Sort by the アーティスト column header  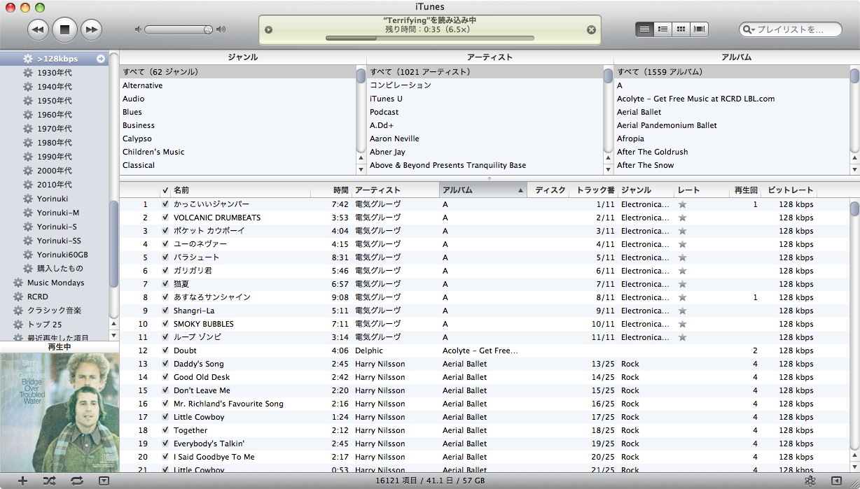coord(396,190)
